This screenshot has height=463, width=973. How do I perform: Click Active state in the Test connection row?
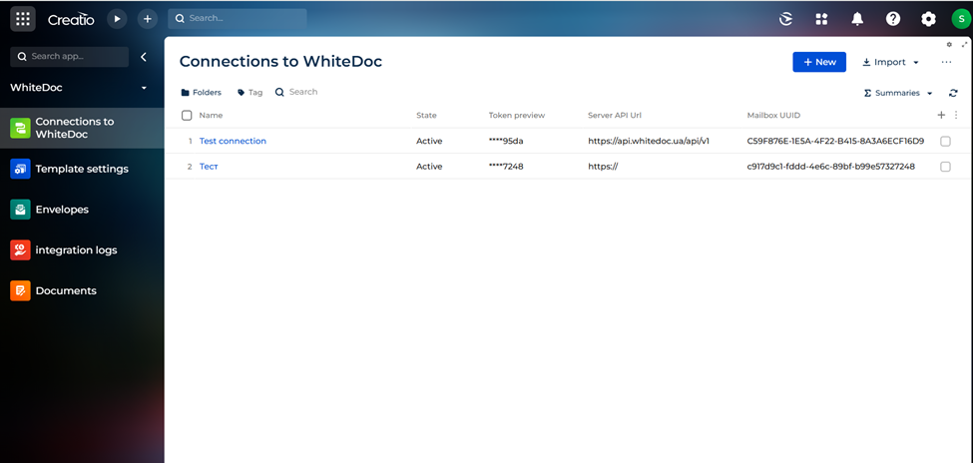pos(429,141)
